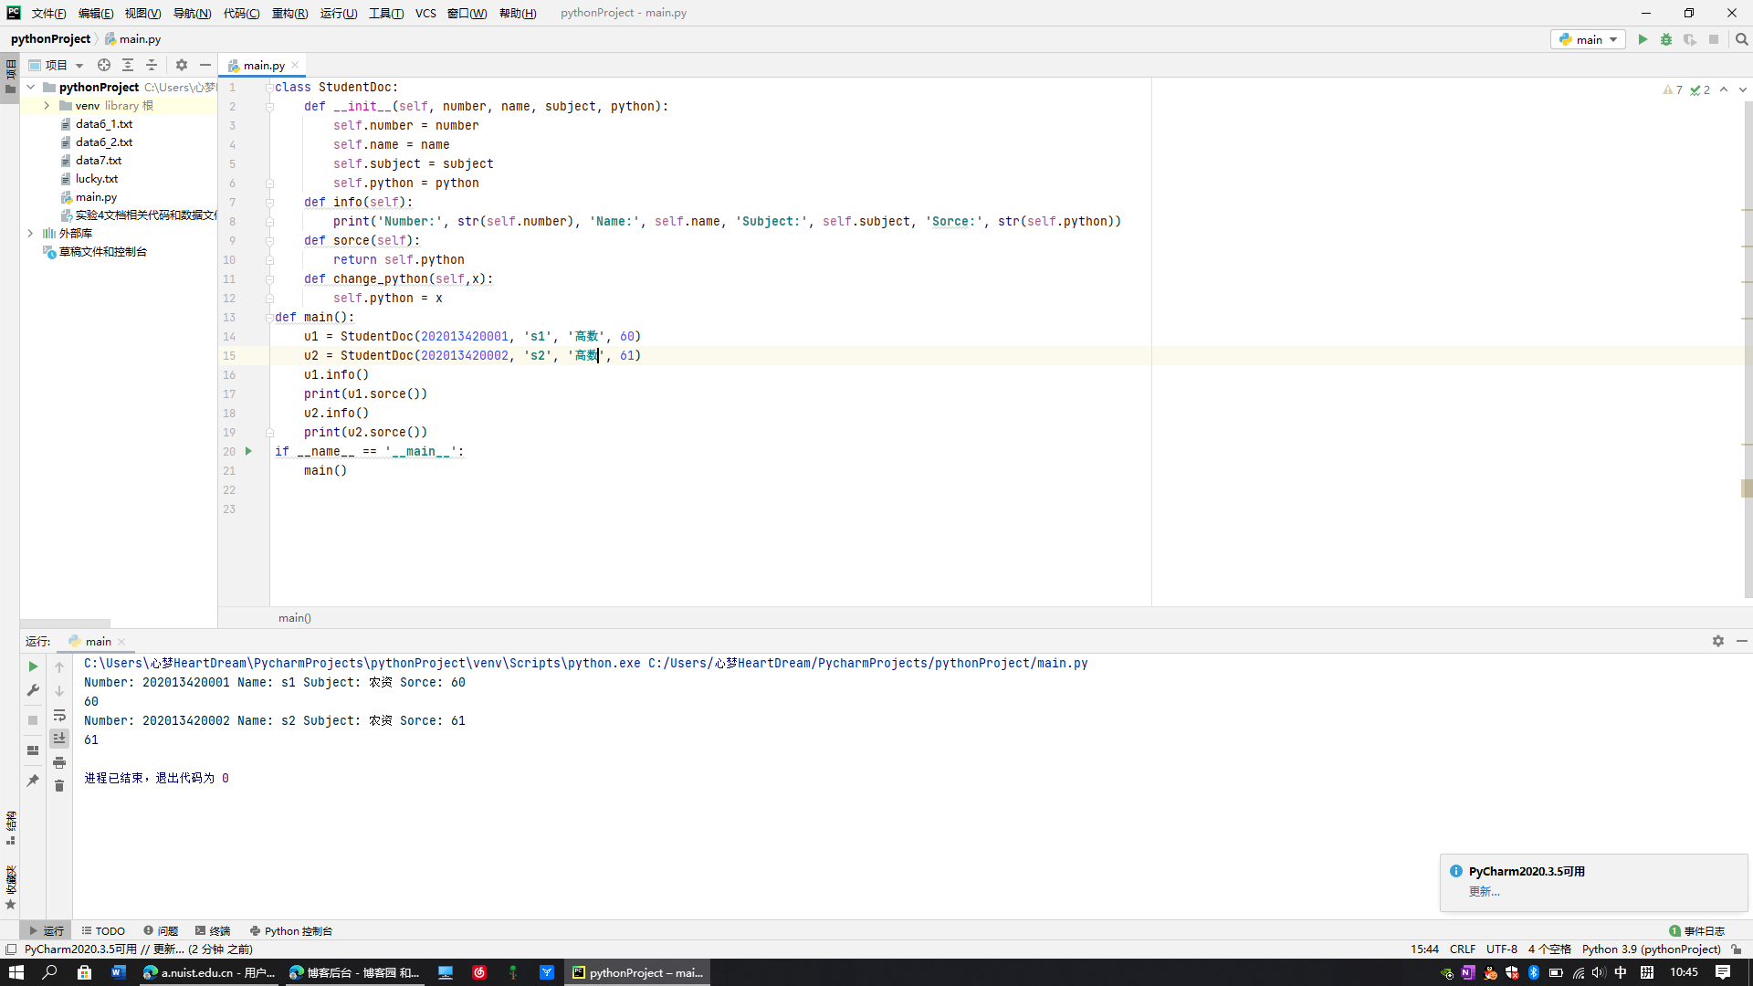
Task: Click the trash icon to clear console
Action: 59,786
